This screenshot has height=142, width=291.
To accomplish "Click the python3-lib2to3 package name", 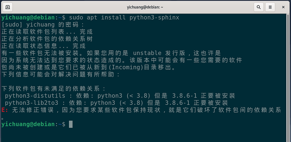I will click(33, 103).
